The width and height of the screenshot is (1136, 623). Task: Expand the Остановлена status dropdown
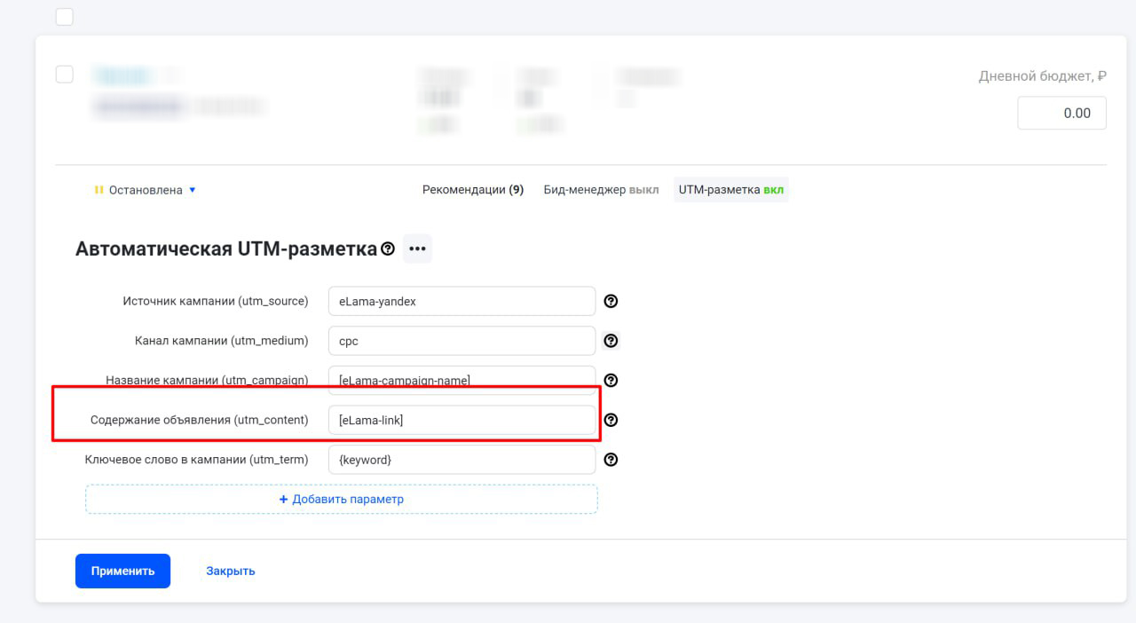(145, 190)
